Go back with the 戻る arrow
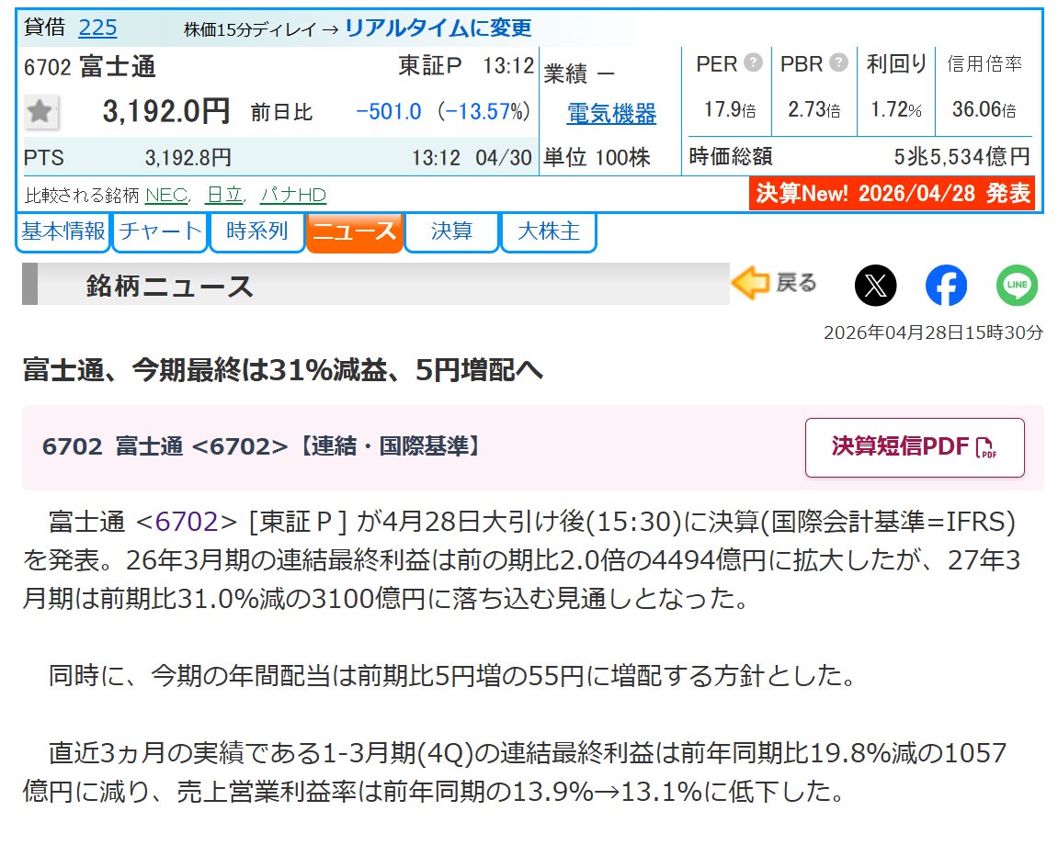 774,283
